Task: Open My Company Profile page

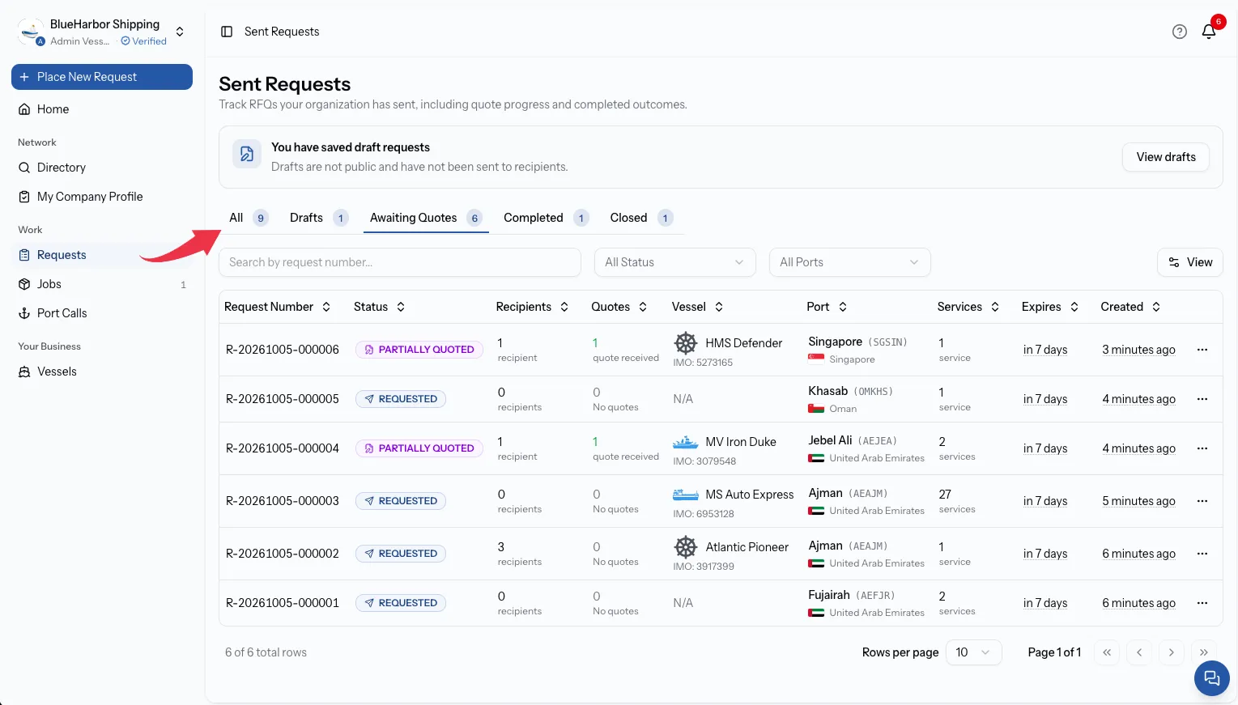Action: [102, 197]
